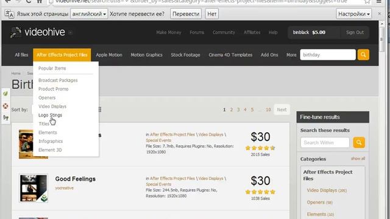
Task: Click the orange Search Within button
Action: tap(359, 142)
